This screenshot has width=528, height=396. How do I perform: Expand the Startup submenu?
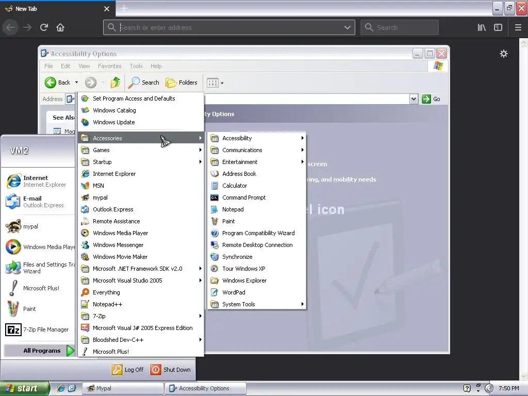[141, 162]
